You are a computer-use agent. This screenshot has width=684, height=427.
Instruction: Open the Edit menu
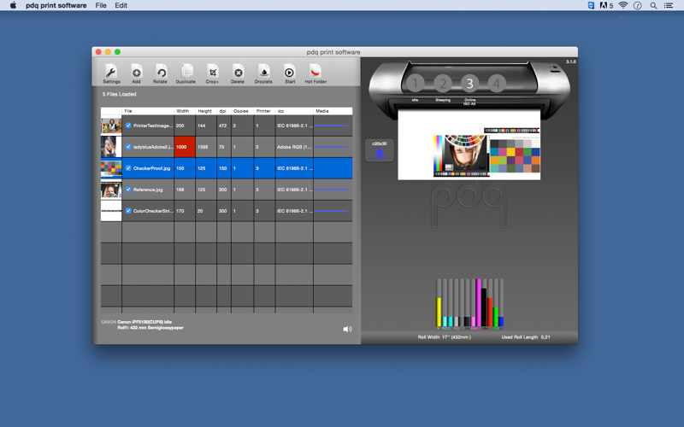121,5
